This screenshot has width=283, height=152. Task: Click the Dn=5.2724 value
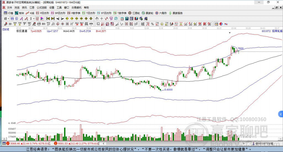pyautogui.click(x=85, y=31)
